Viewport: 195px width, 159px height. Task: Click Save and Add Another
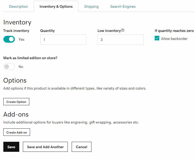pos(45,147)
